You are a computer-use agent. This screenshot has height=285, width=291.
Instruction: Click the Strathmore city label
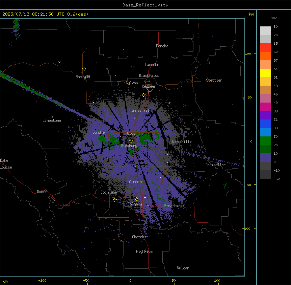point(174,206)
